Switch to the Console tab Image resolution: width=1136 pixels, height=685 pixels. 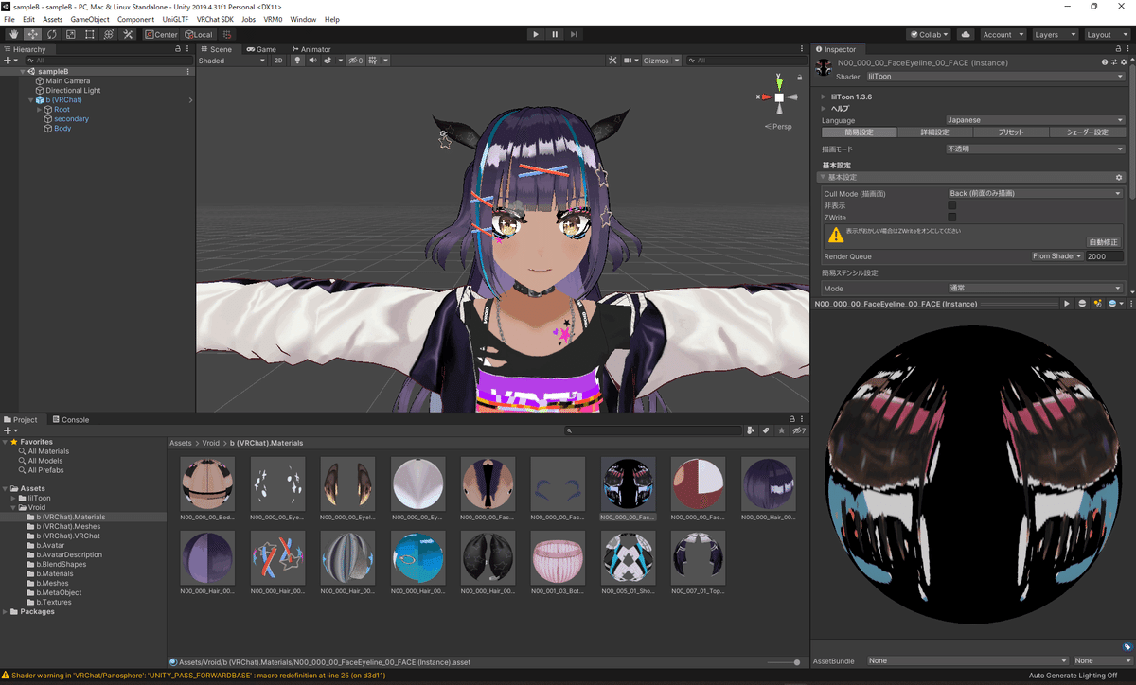point(71,419)
